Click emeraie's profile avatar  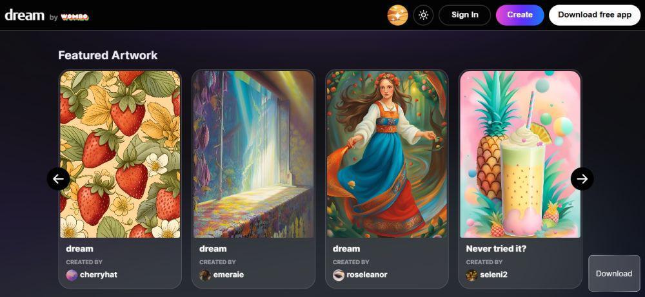pos(205,275)
